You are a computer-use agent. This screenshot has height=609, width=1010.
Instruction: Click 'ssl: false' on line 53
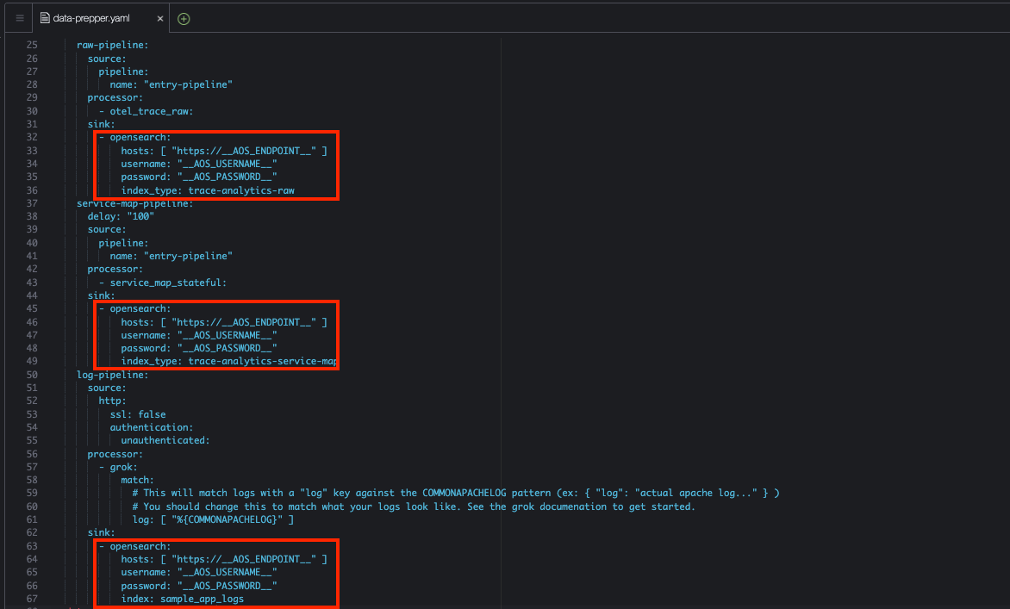click(x=137, y=414)
